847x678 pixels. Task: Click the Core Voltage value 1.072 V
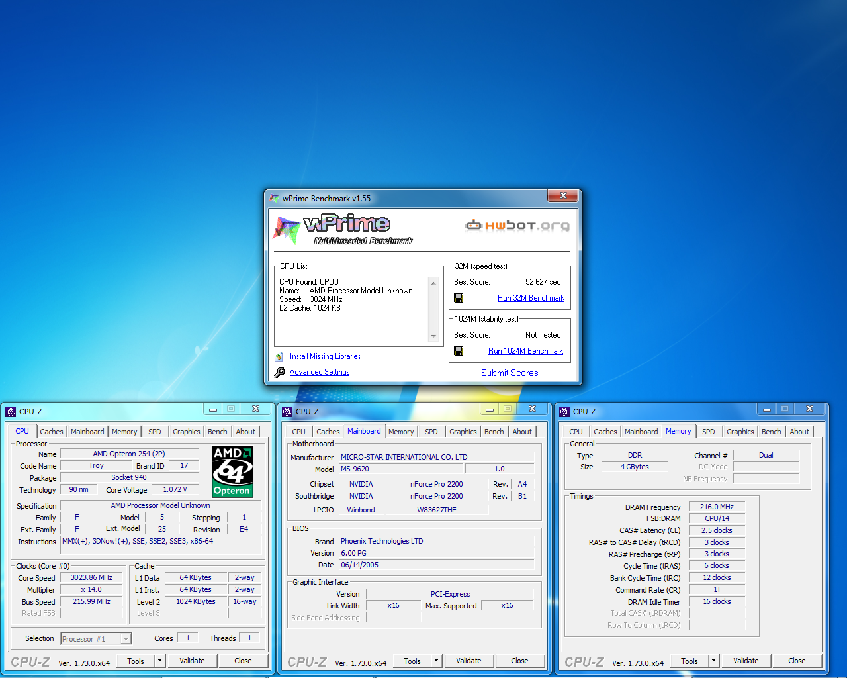pyautogui.click(x=175, y=489)
